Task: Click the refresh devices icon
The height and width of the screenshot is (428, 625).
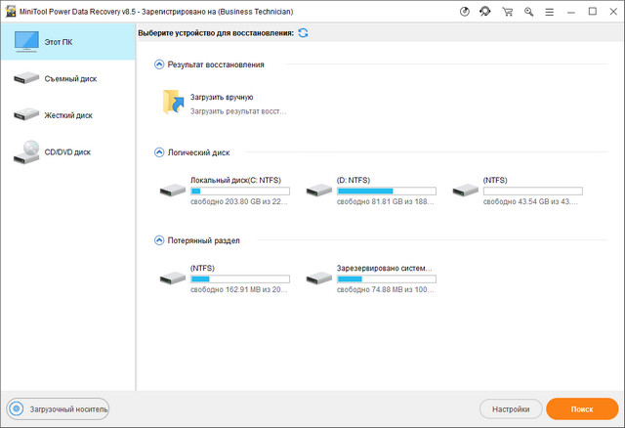Action: point(304,33)
